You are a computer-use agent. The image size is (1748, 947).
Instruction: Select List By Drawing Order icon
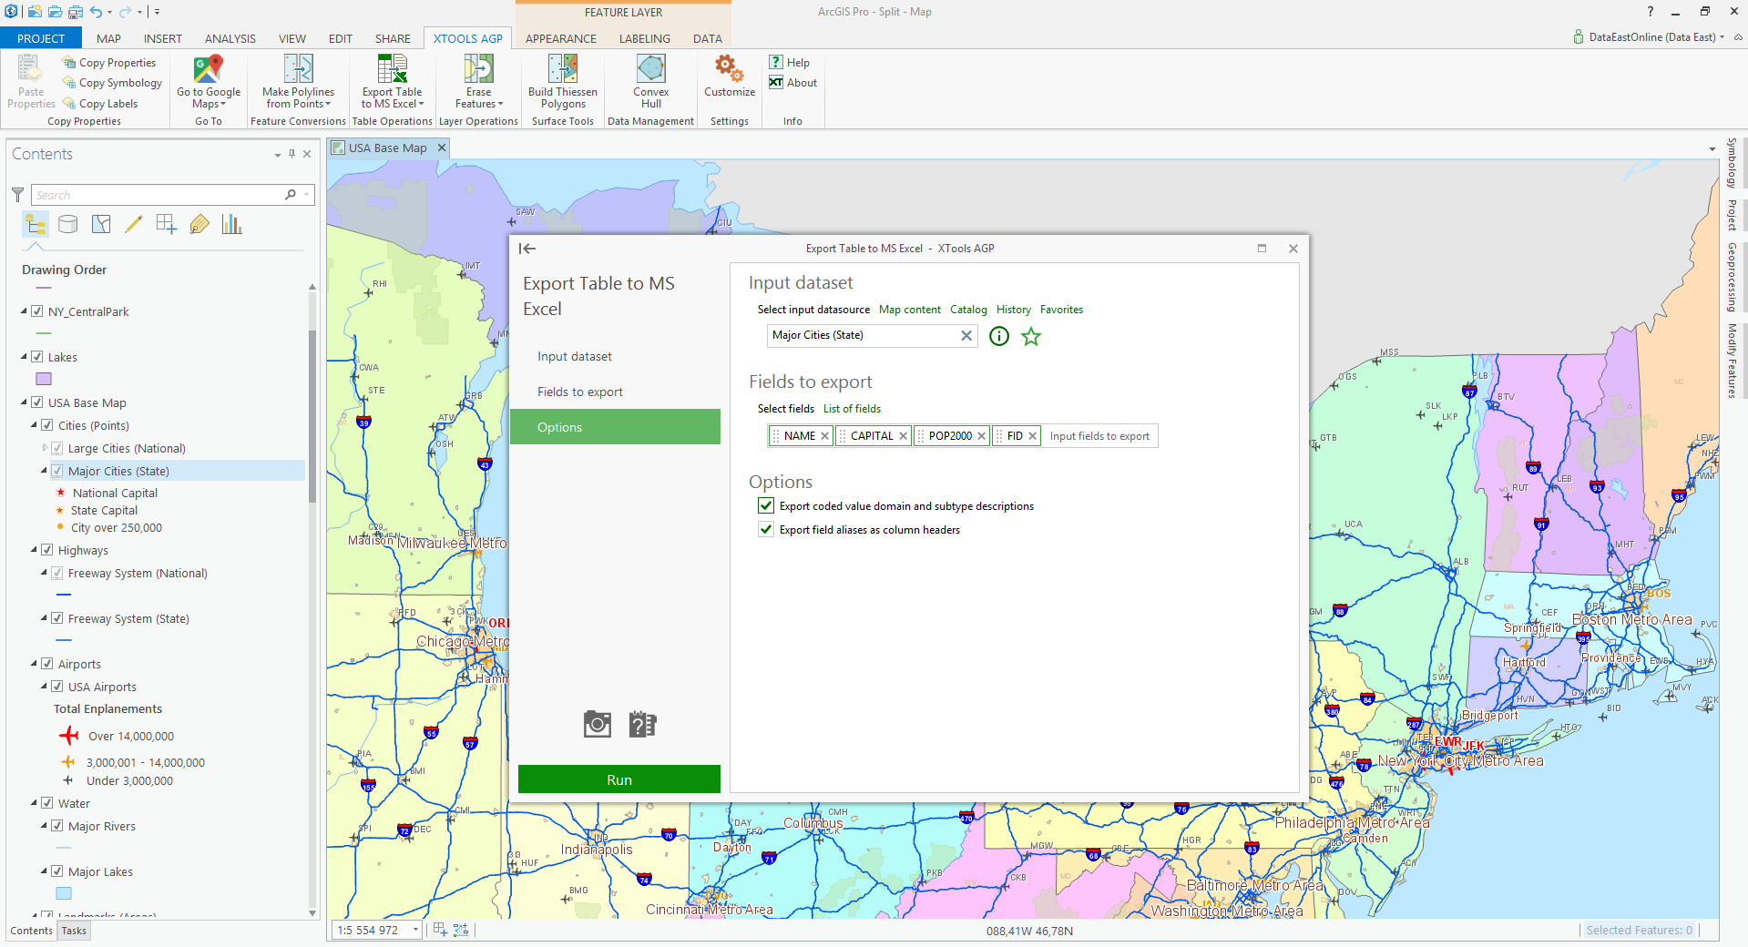click(x=36, y=224)
